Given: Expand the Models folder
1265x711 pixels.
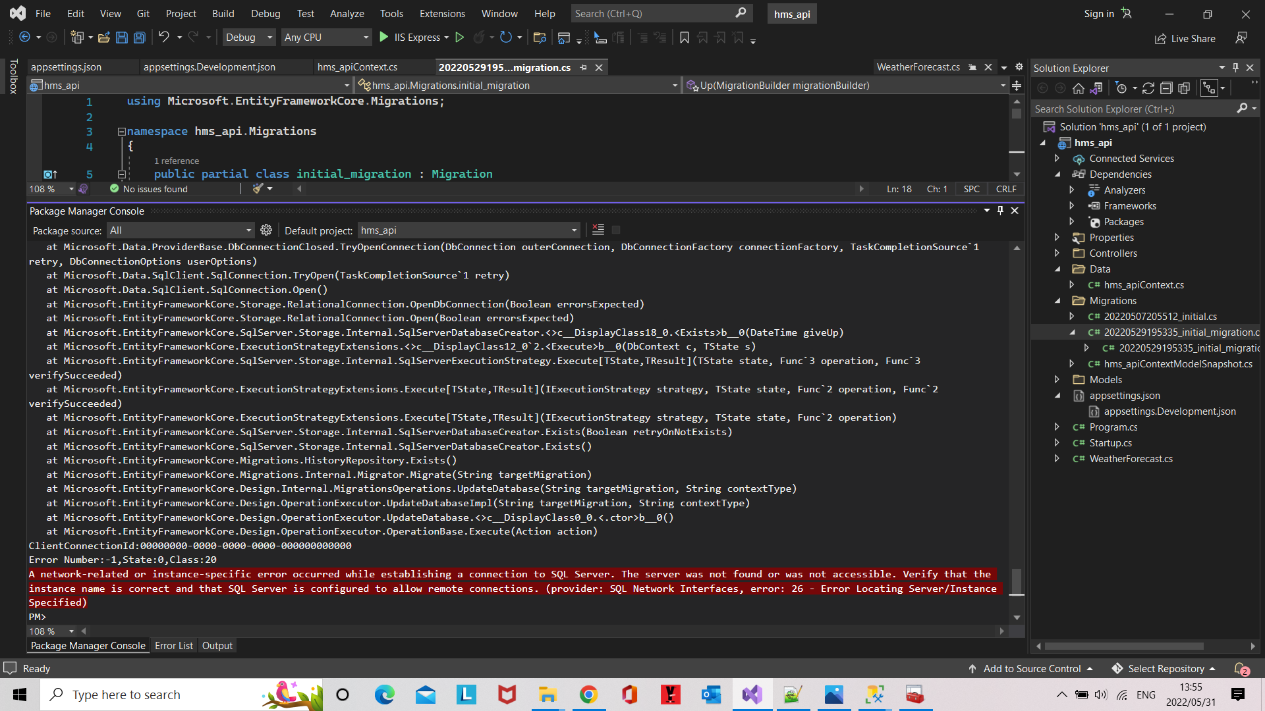Looking at the screenshot, I should tap(1058, 379).
